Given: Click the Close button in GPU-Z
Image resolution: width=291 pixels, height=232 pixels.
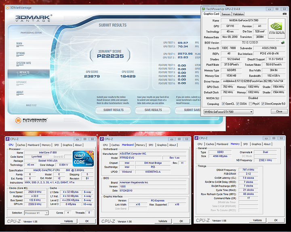Looking at the screenshot, I should 279,111.
